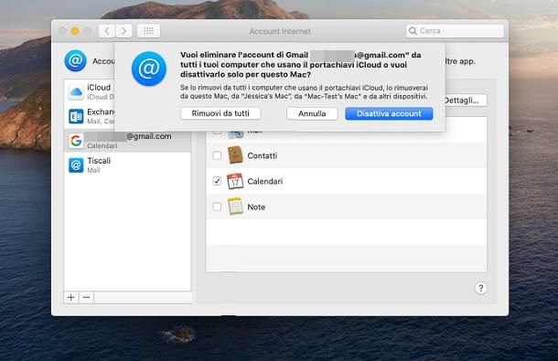Select the Tiscali Mail account
This screenshot has height=361, width=558.
click(x=127, y=165)
